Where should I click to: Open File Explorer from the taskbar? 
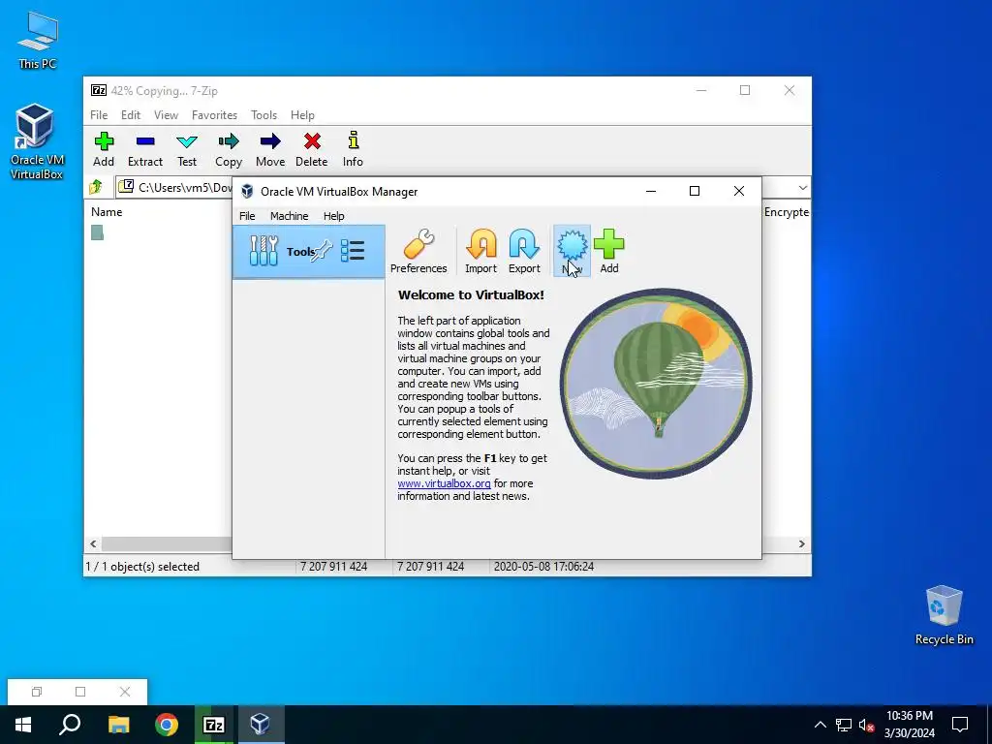pyautogui.click(x=118, y=725)
